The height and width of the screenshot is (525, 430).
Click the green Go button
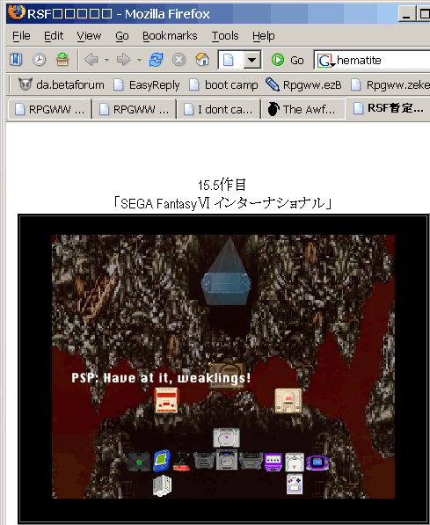[x=288, y=61]
